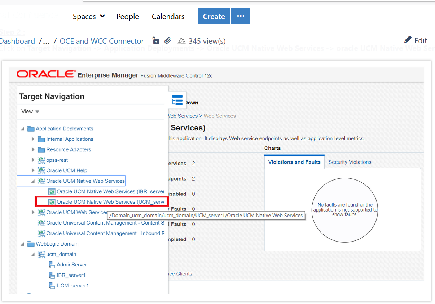The image size is (435, 304).
Task: Click the Web Services breadcrumb link
Action: click(183, 116)
